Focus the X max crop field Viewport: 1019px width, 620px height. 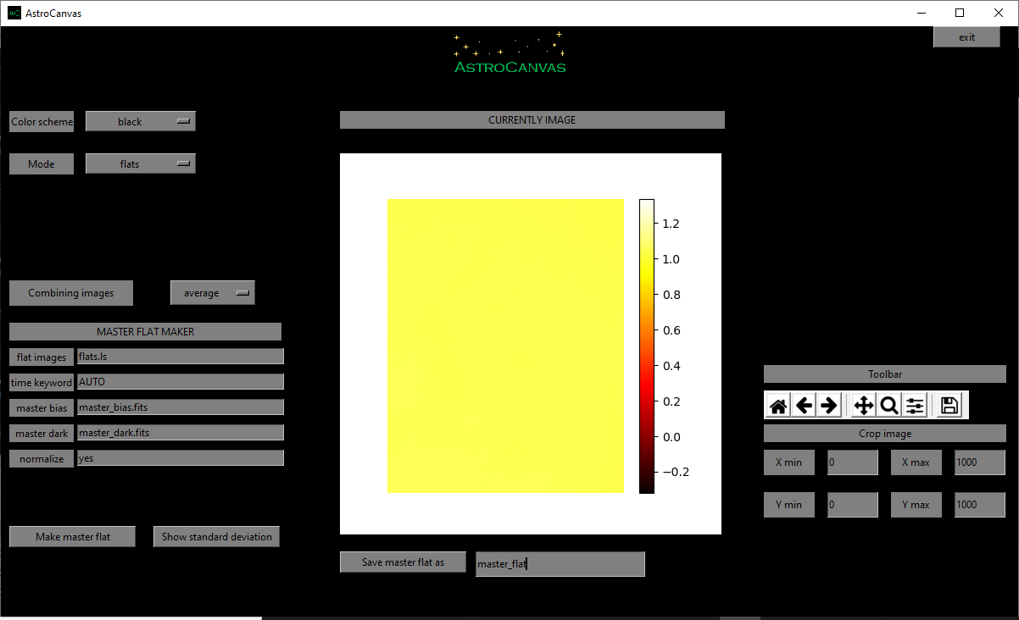[x=980, y=462]
